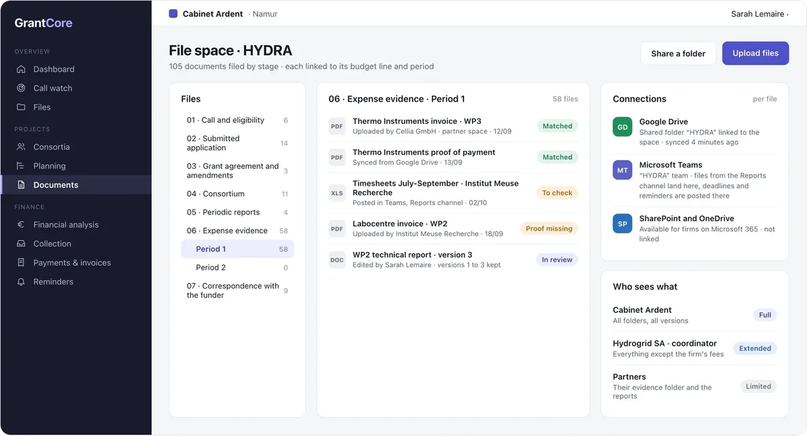Click the Google Drive GD badge
Screen dimensions: 807x436
tap(623, 127)
